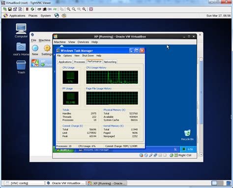Open Task Manager File menu

pyautogui.click(x=59, y=56)
